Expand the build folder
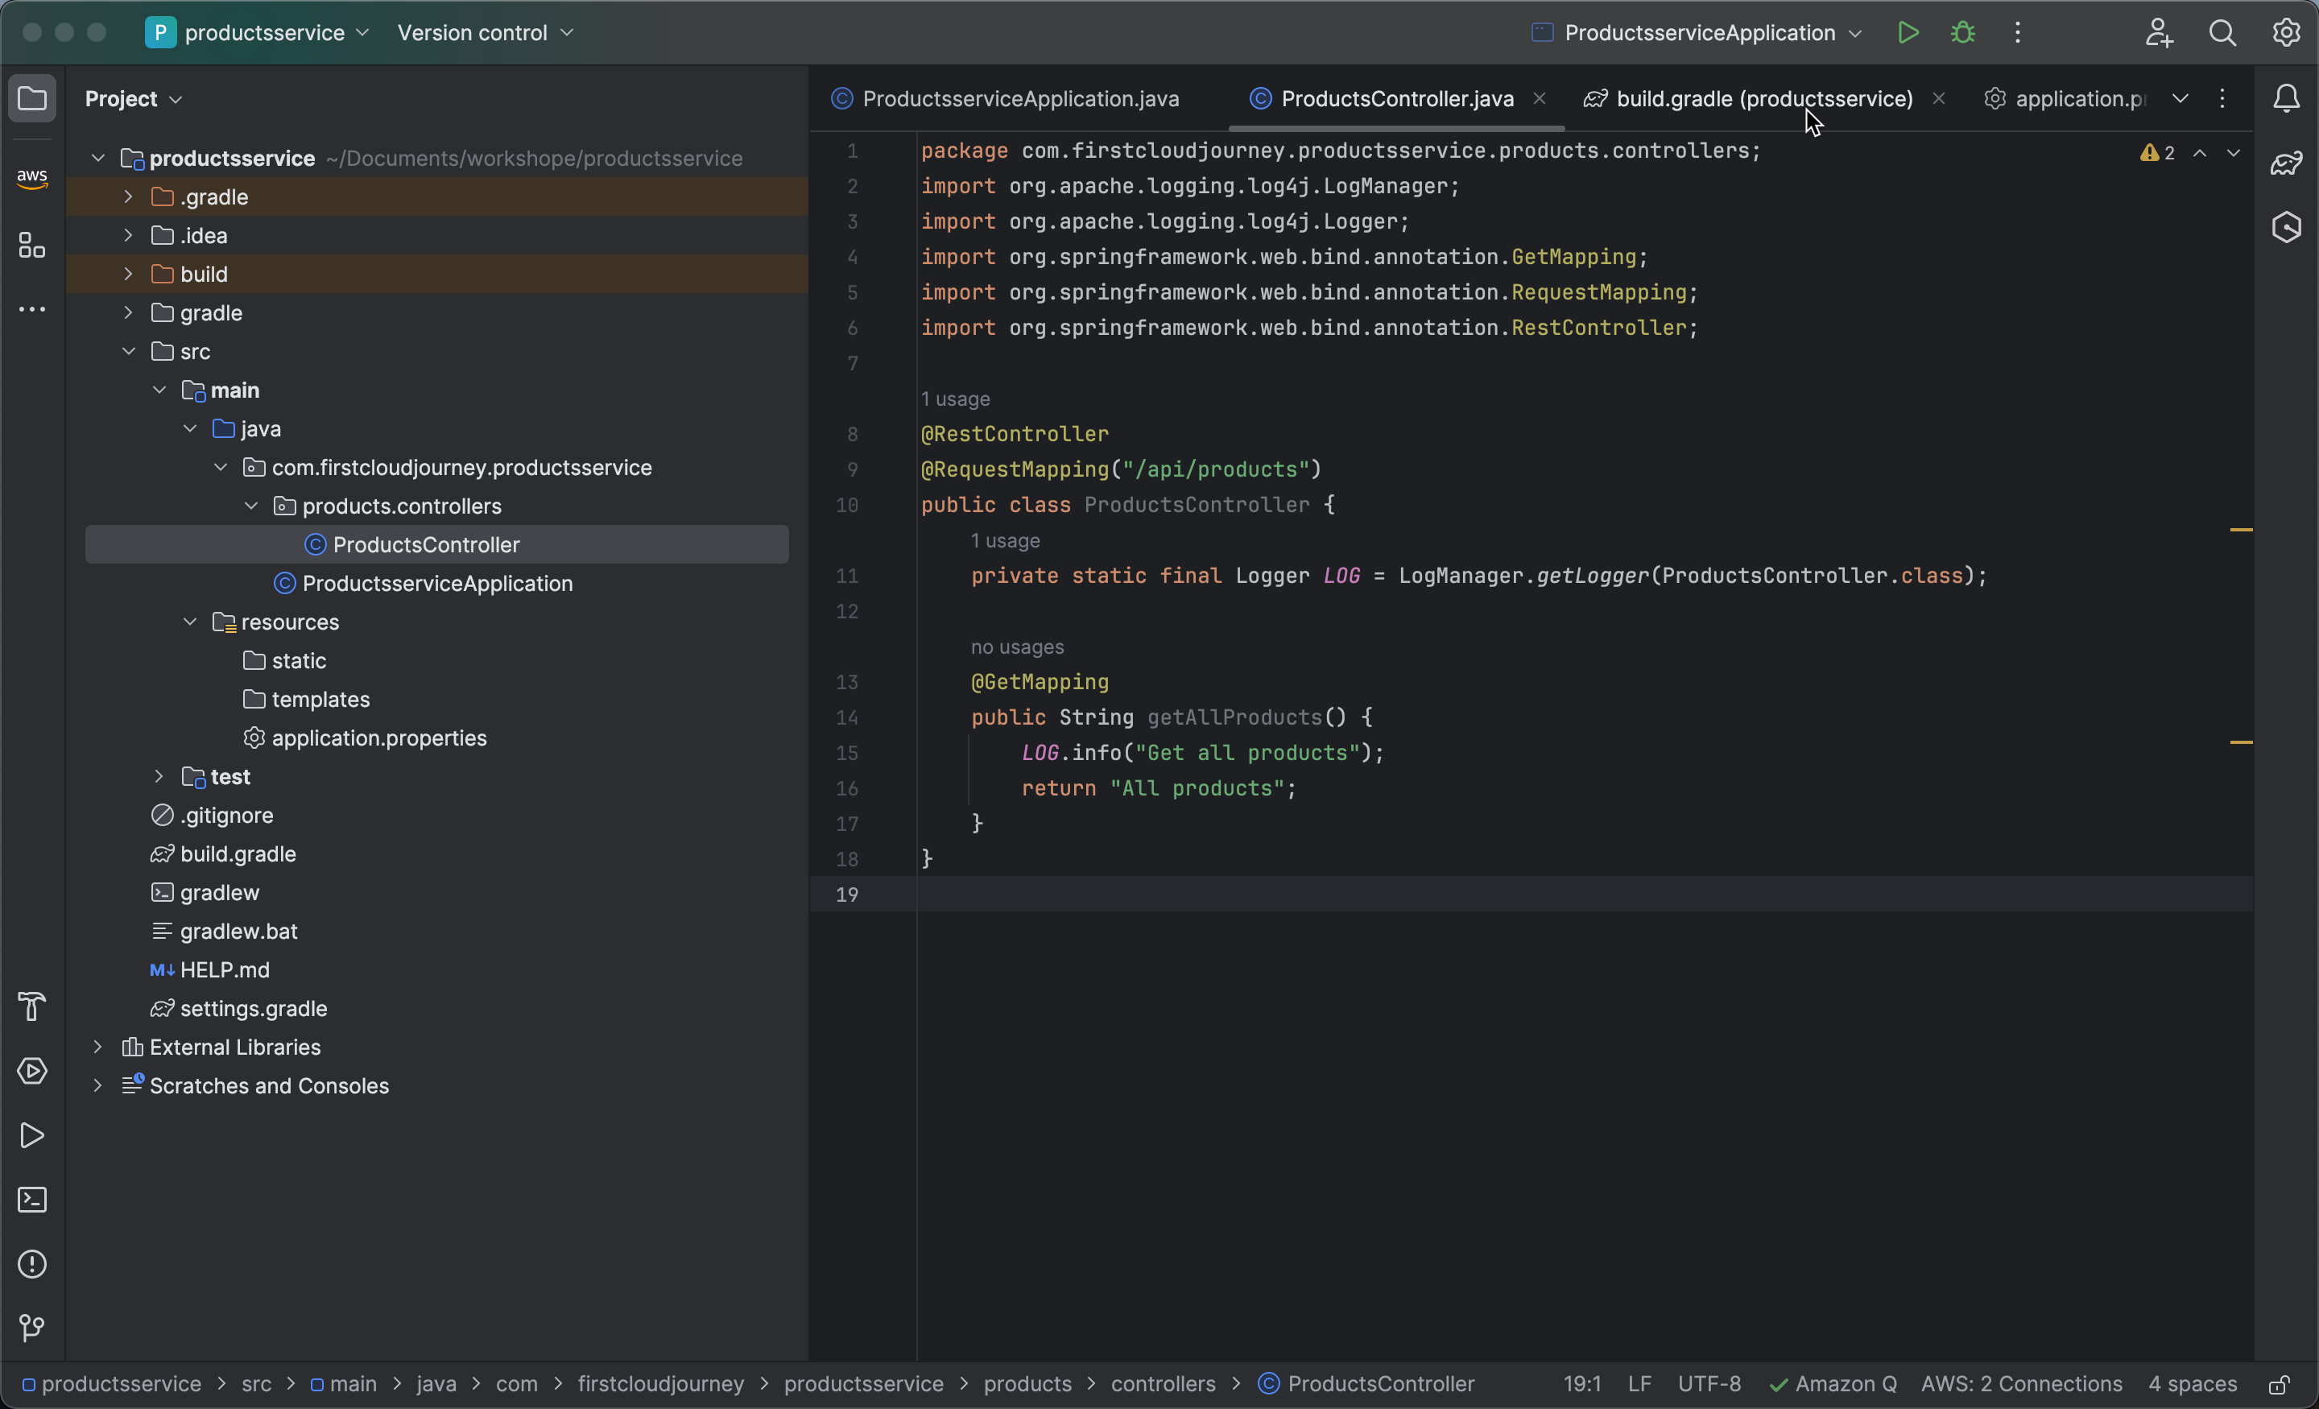The height and width of the screenshot is (1409, 2319). pyautogui.click(x=128, y=274)
